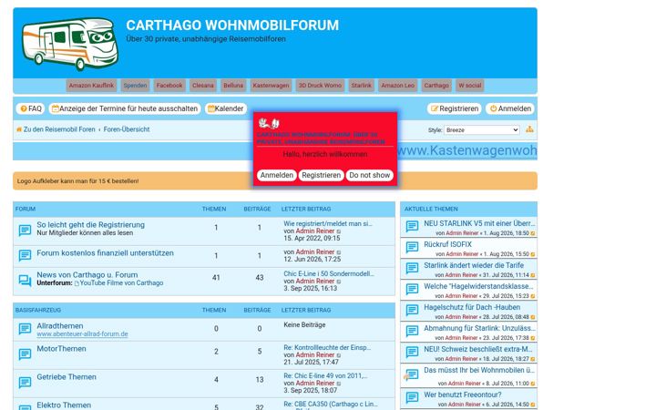Click topic icon beside Wer benutzt Freeontour?
656x410 pixels.
pyautogui.click(x=412, y=398)
